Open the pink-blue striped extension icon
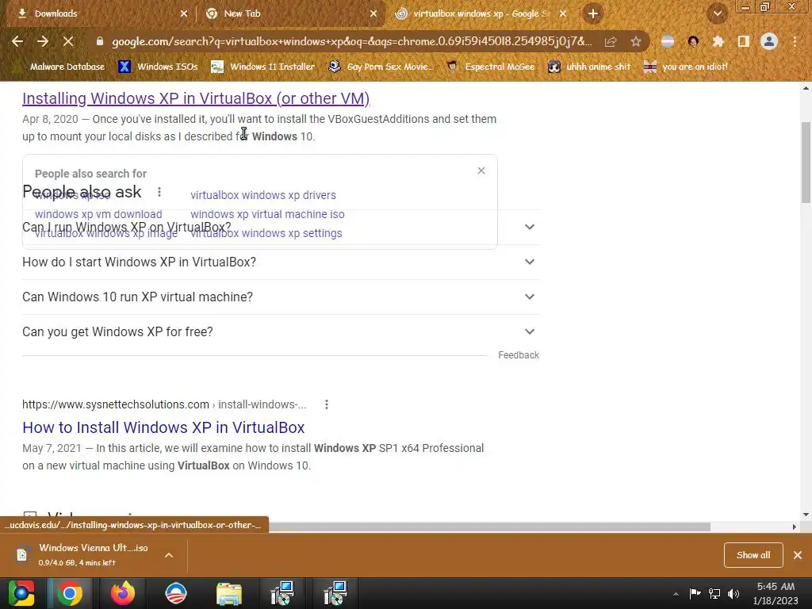Viewport: 812px width, 609px height. (668, 41)
